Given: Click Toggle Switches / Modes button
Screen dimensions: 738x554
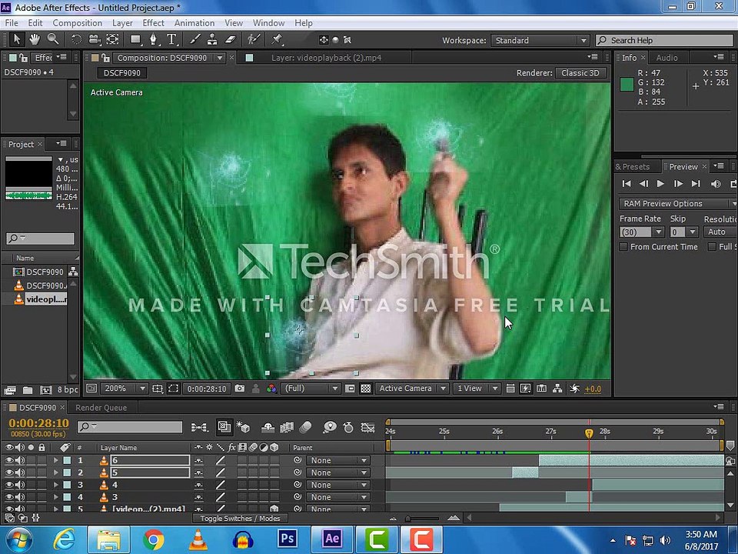Looking at the screenshot, I should (240, 519).
